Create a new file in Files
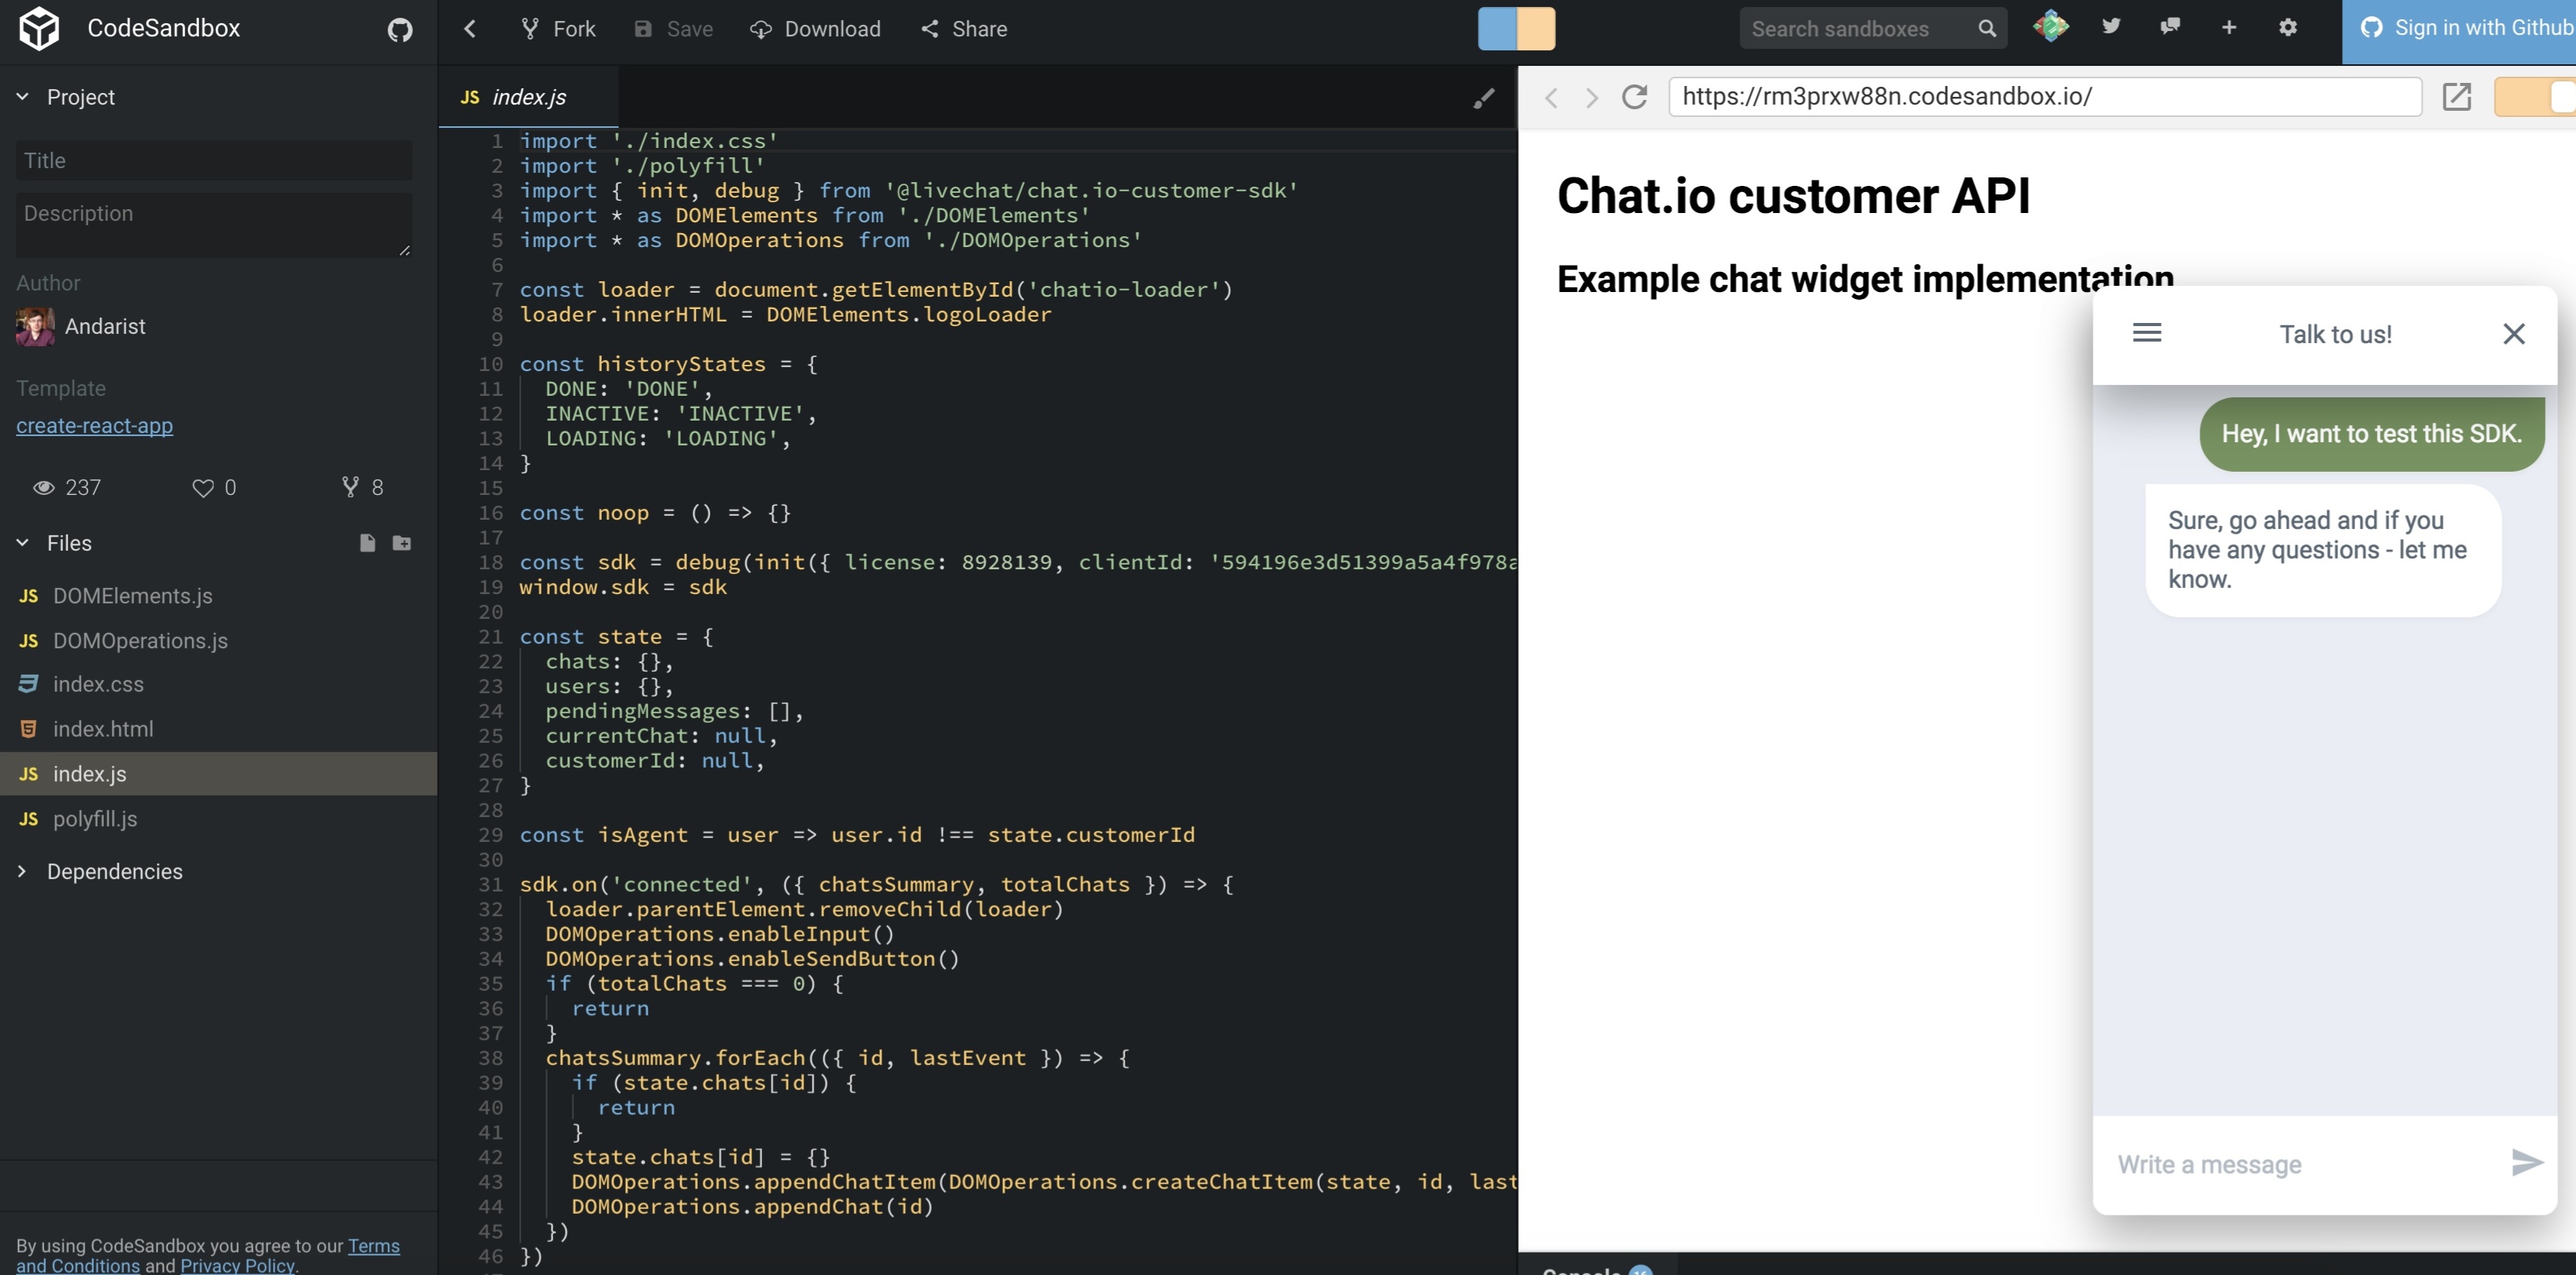 (x=367, y=543)
